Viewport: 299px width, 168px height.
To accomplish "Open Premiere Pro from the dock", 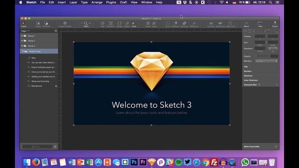I will pyautogui.click(x=143, y=162).
